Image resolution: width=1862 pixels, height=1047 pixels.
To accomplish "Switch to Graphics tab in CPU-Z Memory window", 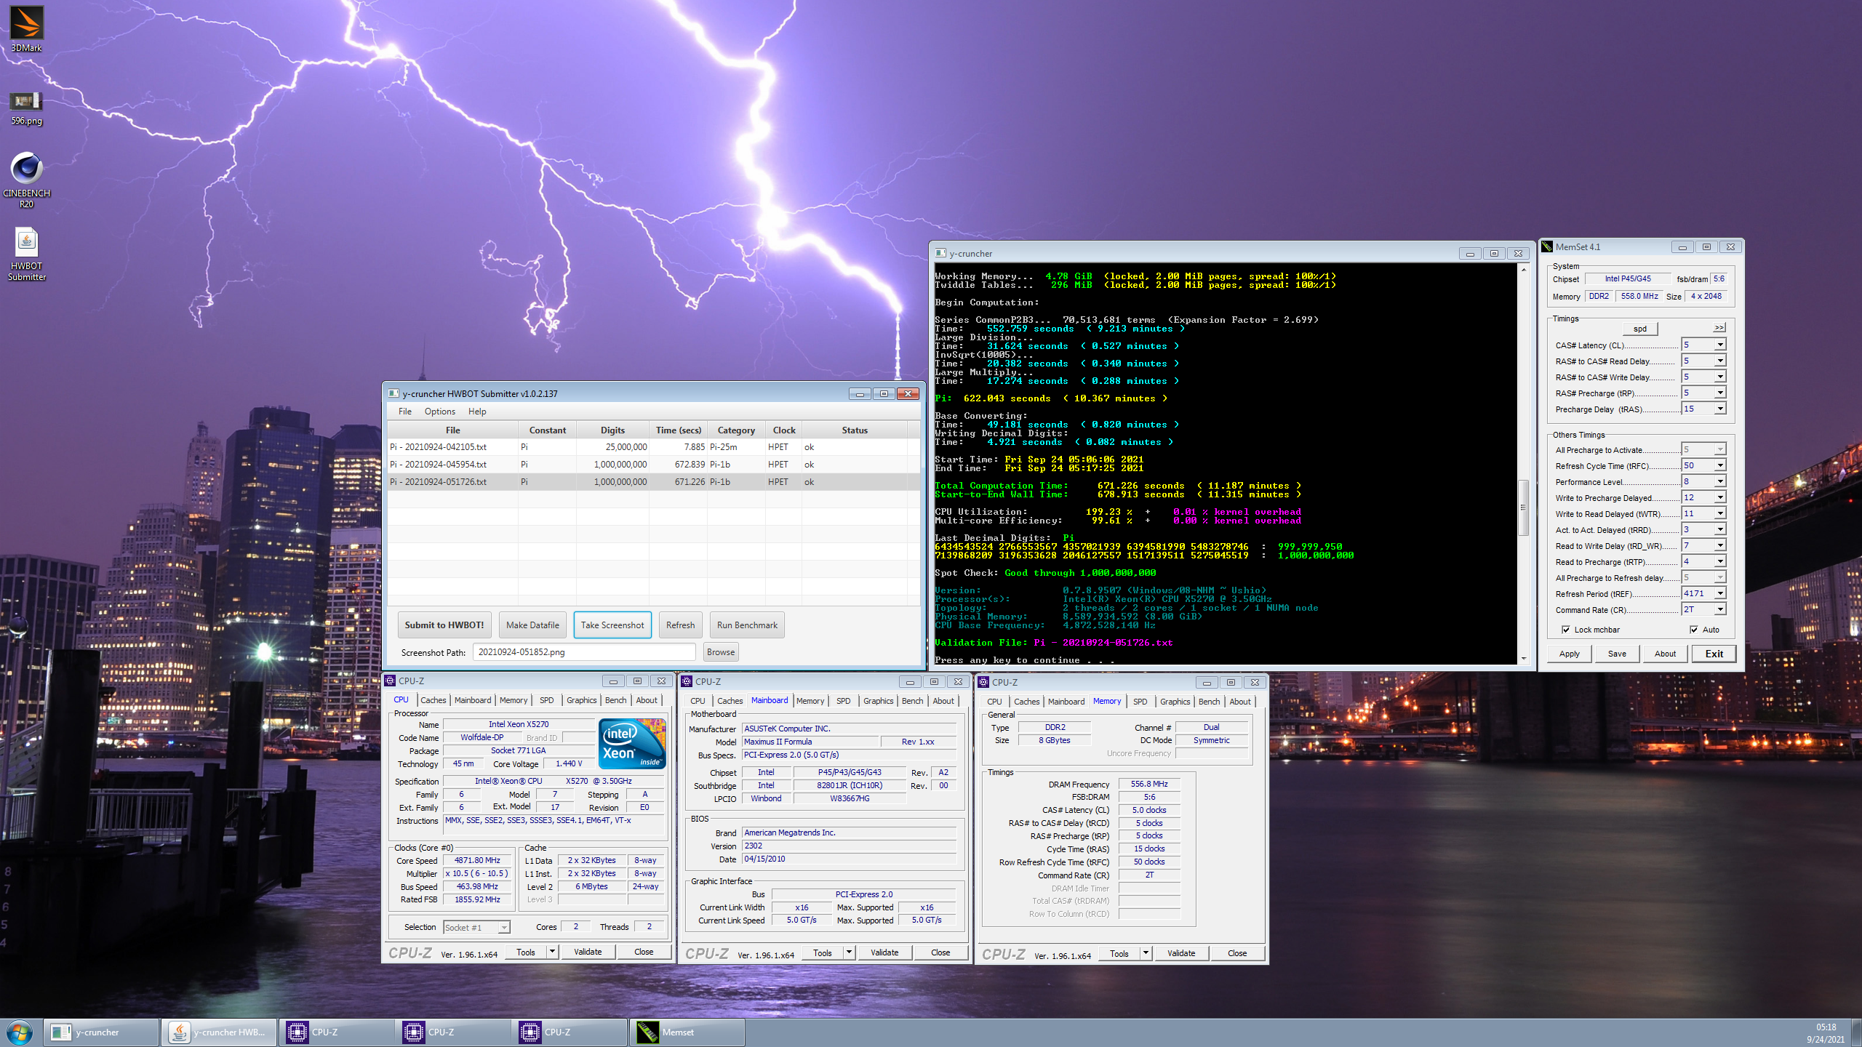I will click(x=1175, y=702).
